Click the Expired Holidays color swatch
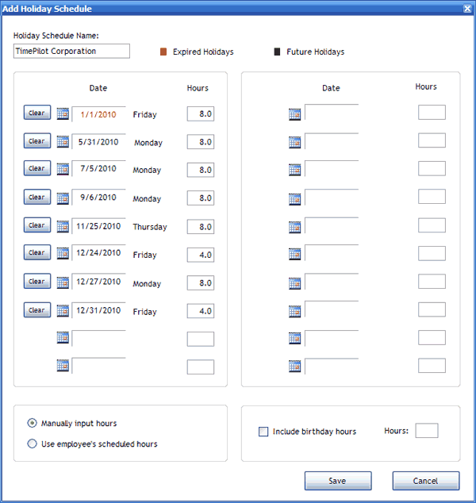 (163, 52)
